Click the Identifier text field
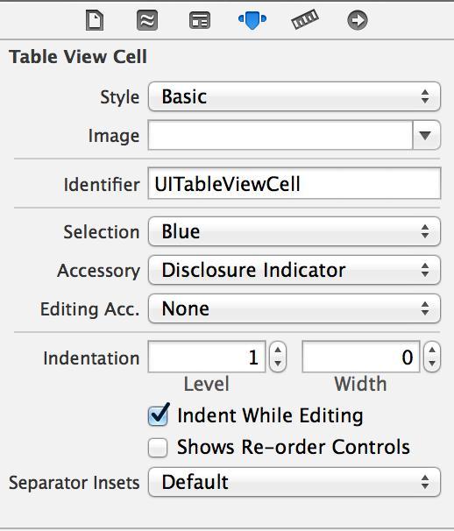This screenshot has width=454, height=531. tap(294, 183)
